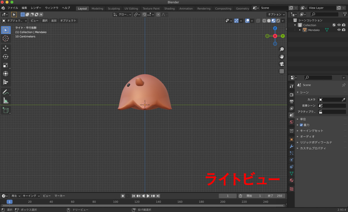Click the pan hand viewport icon
The width and height of the screenshot is (348, 212).
click(x=282, y=57)
